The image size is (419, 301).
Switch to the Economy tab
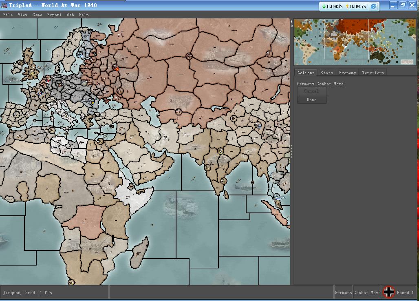click(x=347, y=73)
